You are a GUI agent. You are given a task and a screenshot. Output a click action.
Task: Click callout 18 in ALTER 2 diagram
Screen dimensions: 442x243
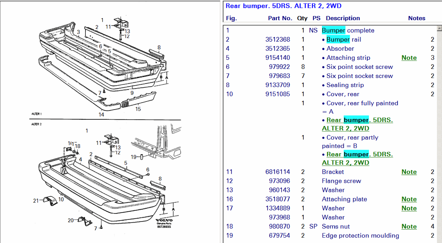78,146
